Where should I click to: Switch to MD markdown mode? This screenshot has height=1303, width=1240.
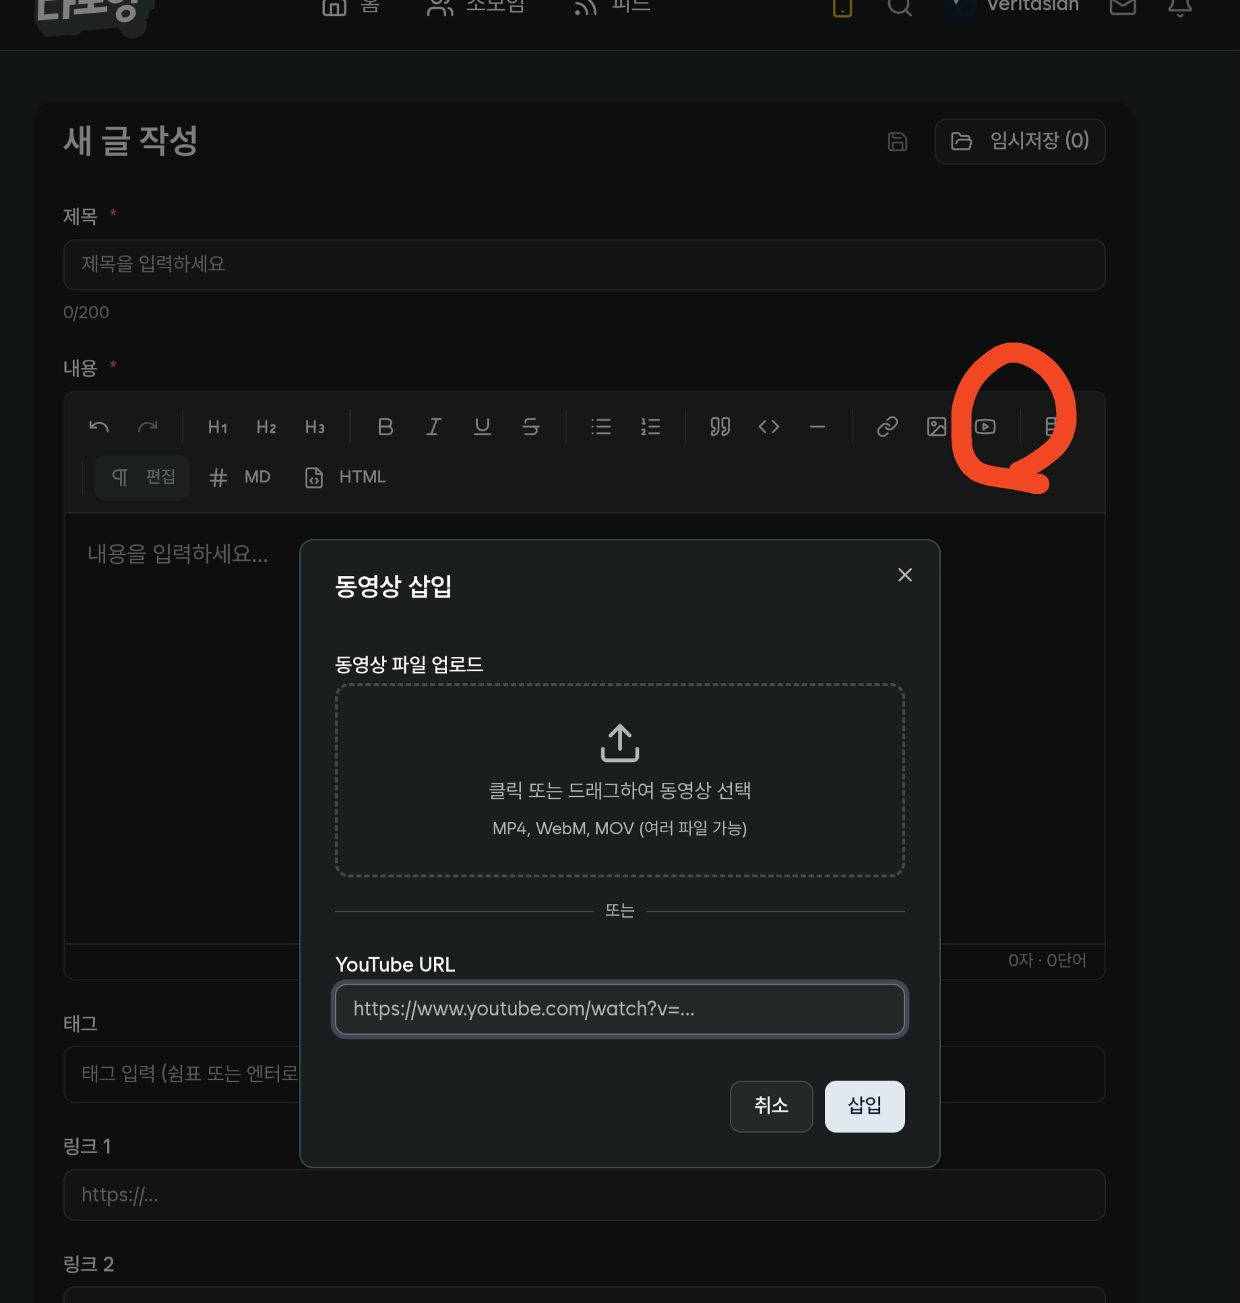pos(239,477)
